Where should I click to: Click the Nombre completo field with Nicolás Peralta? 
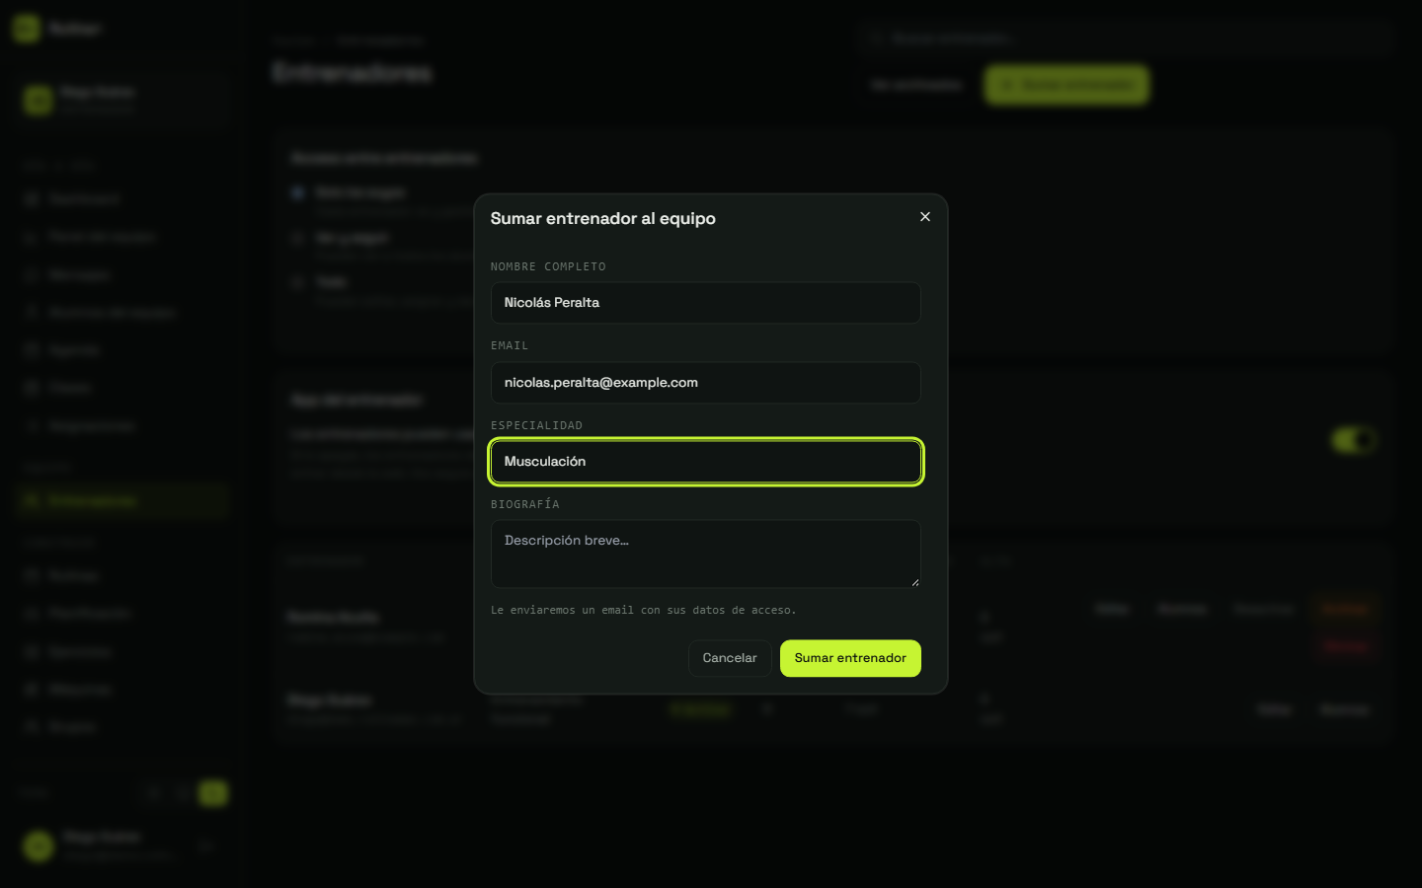tap(706, 303)
